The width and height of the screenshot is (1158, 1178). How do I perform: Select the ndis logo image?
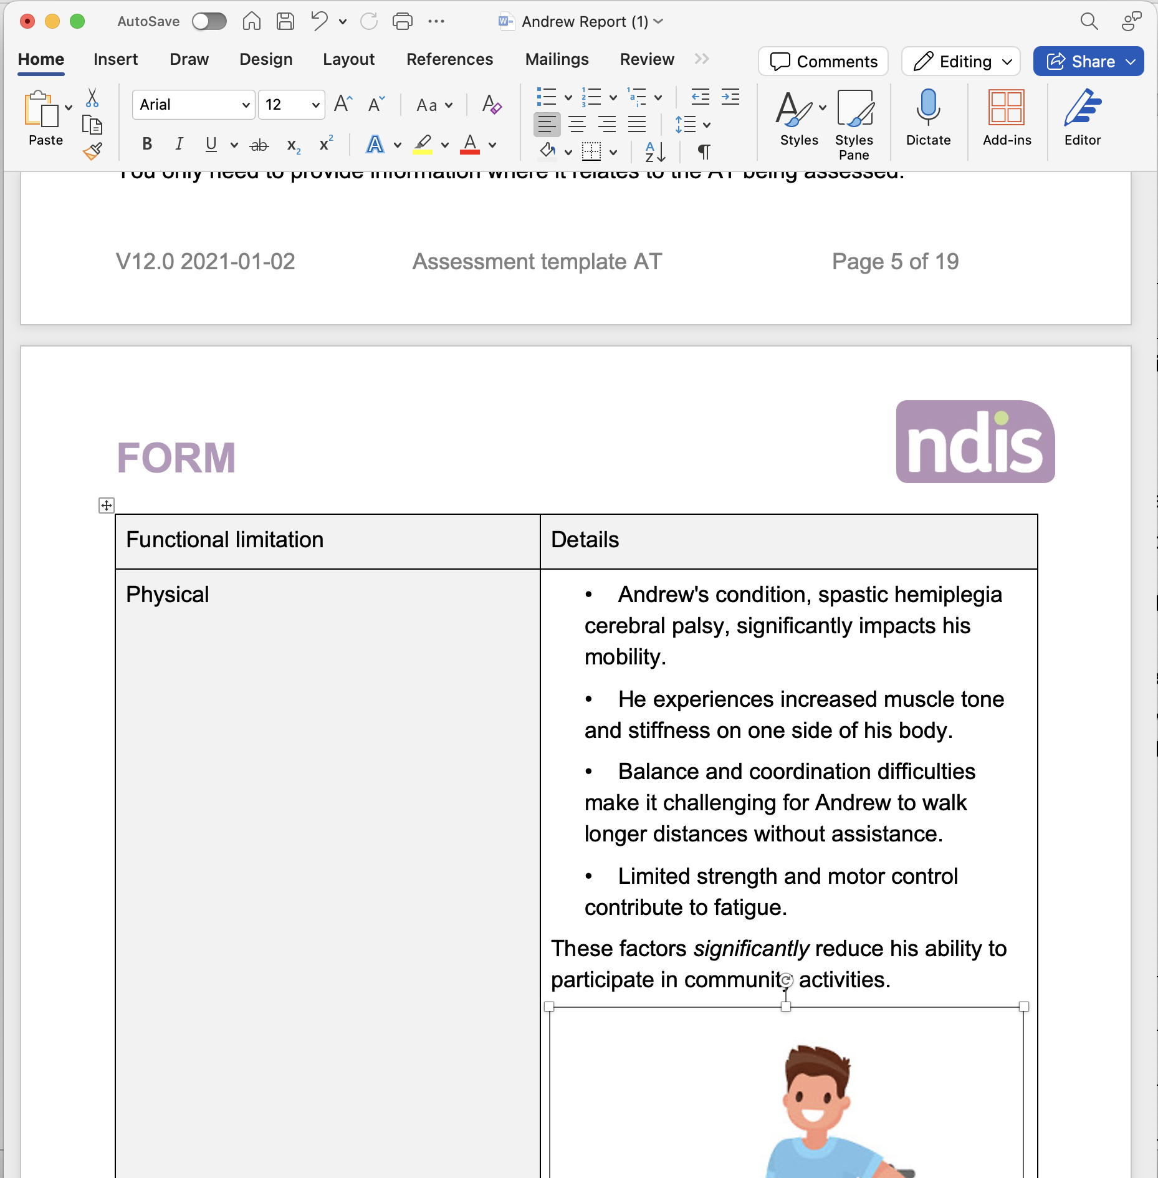975,441
